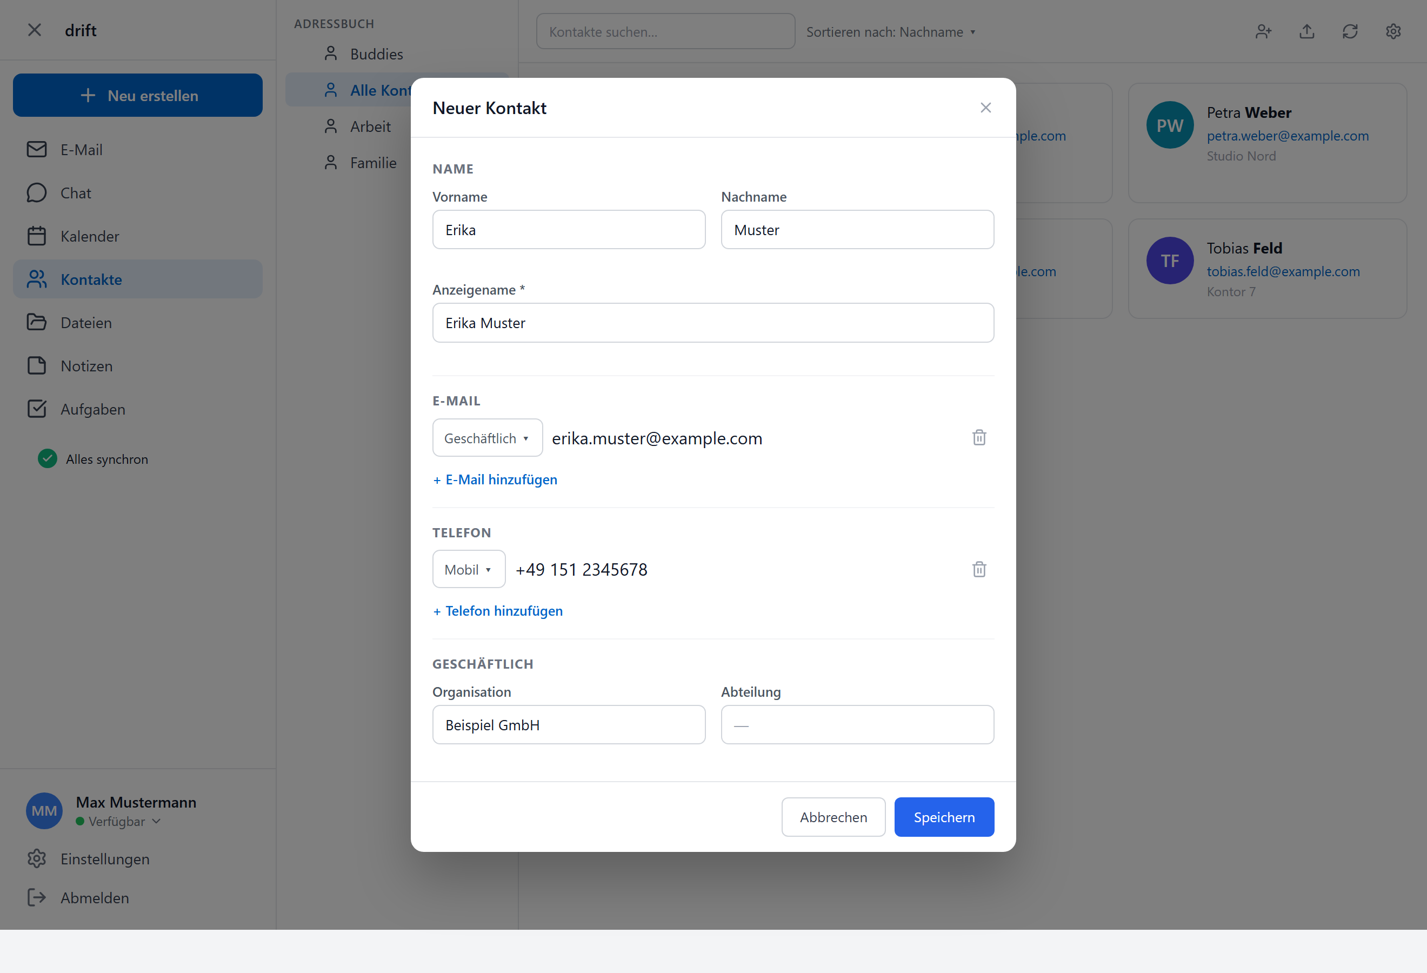The height and width of the screenshot is (973, 1427).
Task: Open Notizen in the sidebar
Action: pyautogui.click(x=137, y=366)
